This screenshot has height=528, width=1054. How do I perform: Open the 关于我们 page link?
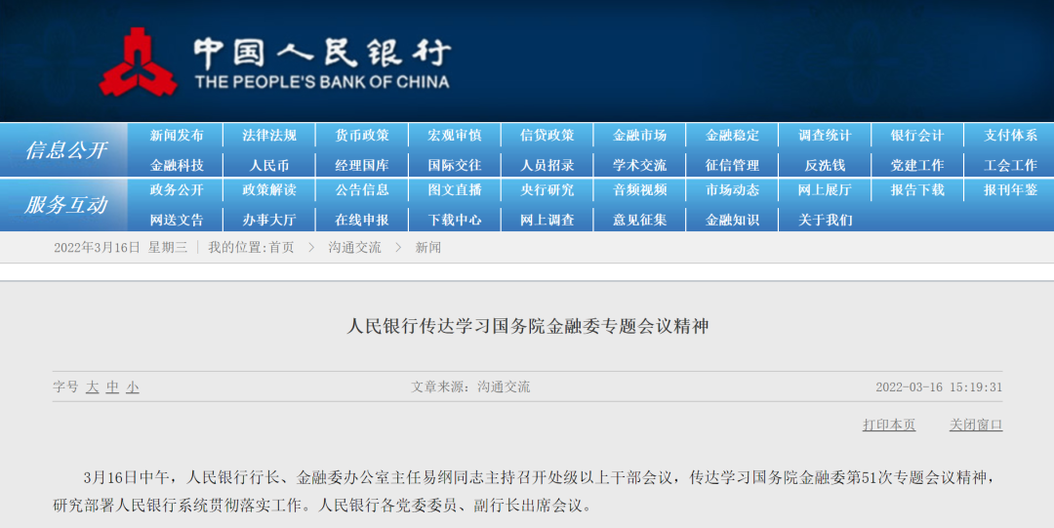[x=825, y=220]
